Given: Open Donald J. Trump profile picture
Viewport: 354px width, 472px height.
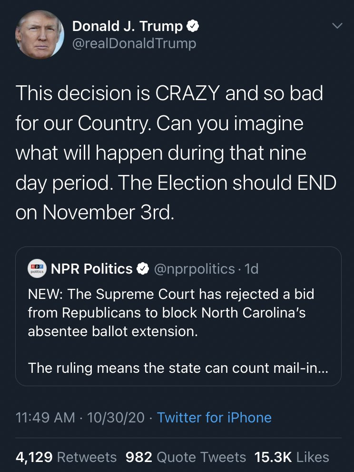Looking at the screenshot, I should [x=39, y=34].
